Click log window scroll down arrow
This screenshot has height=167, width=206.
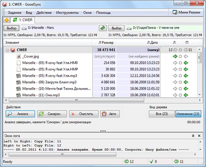point(200,149)
